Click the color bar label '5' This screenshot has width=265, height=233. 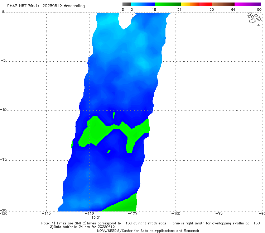[x=132, y=9]
